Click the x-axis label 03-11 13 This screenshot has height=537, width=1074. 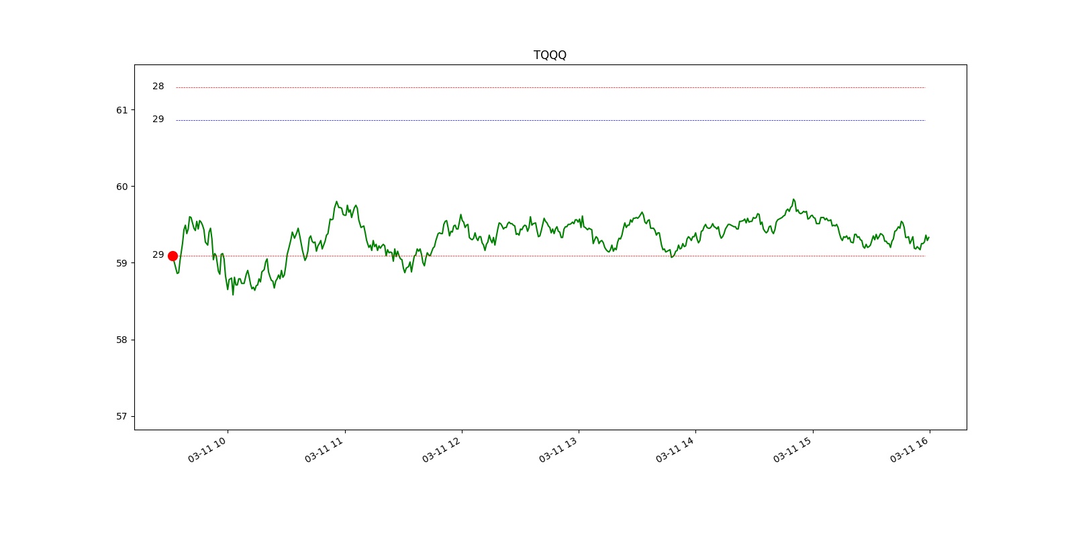[558, 450]
